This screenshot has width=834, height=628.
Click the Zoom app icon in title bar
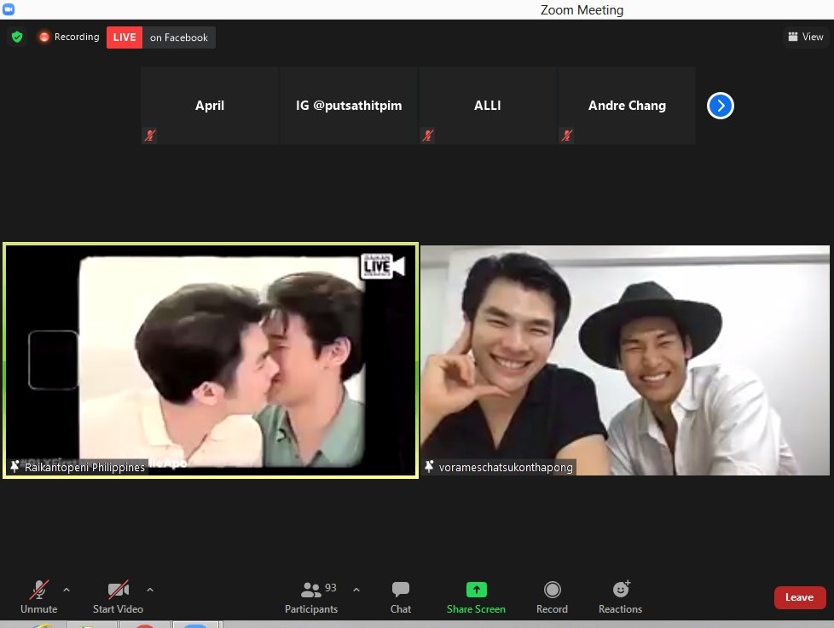(x=9, y=9)
